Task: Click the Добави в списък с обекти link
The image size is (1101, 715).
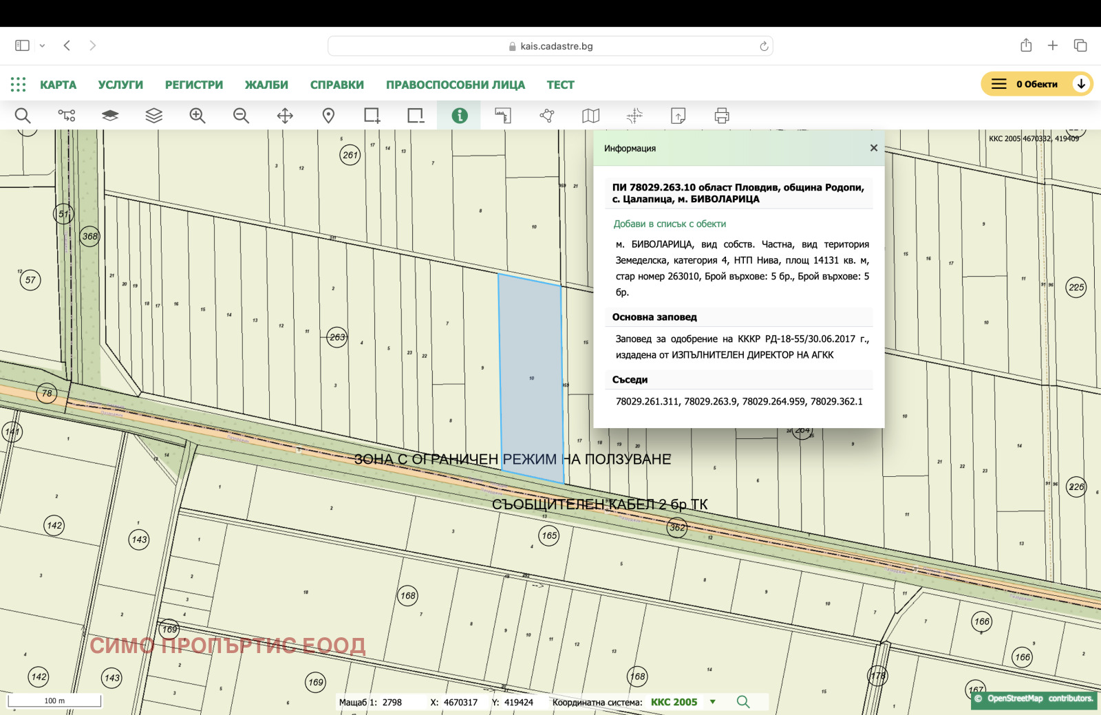Action: click(670, 224)
